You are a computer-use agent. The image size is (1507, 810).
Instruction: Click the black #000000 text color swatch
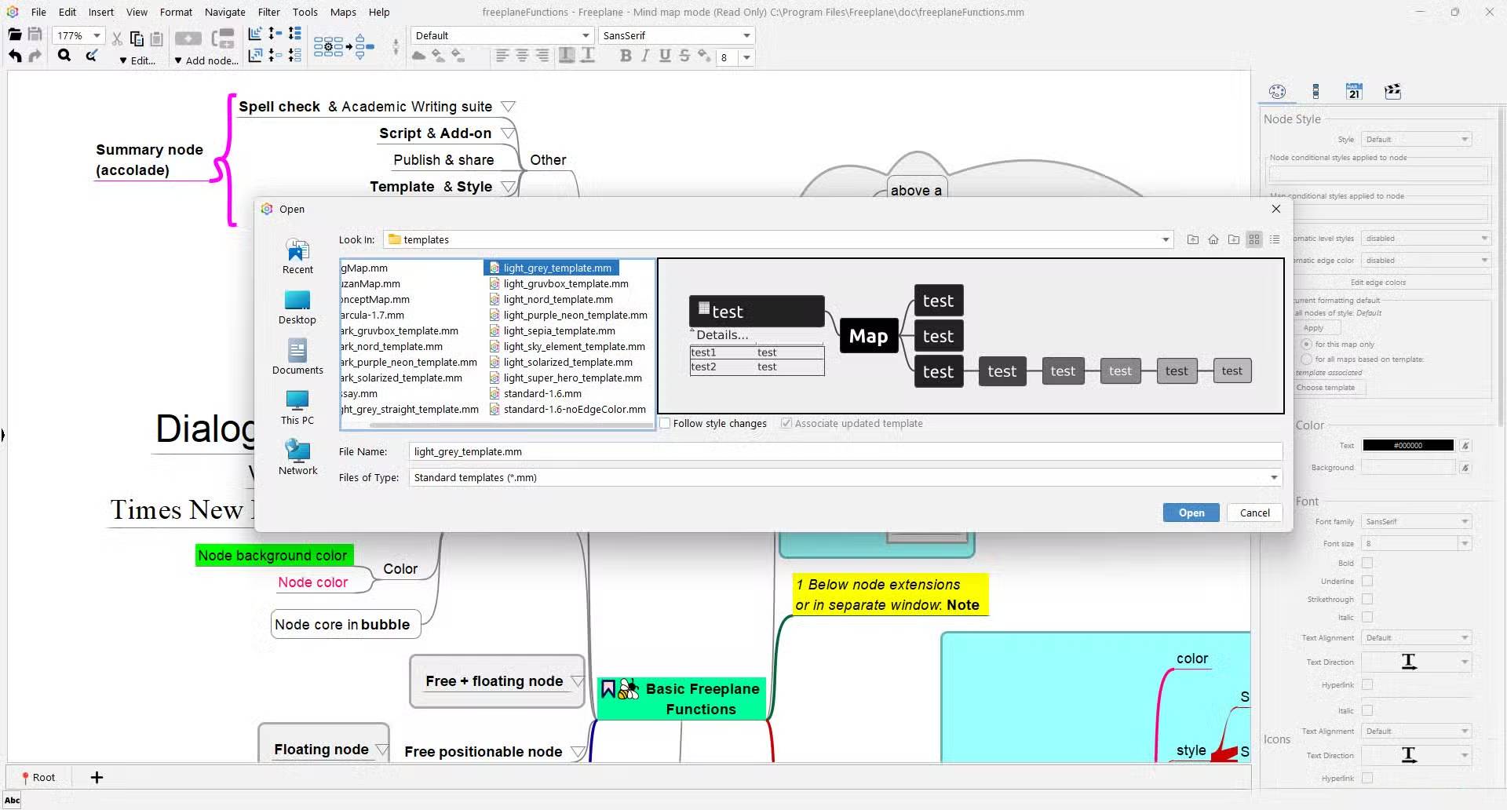1407,446
